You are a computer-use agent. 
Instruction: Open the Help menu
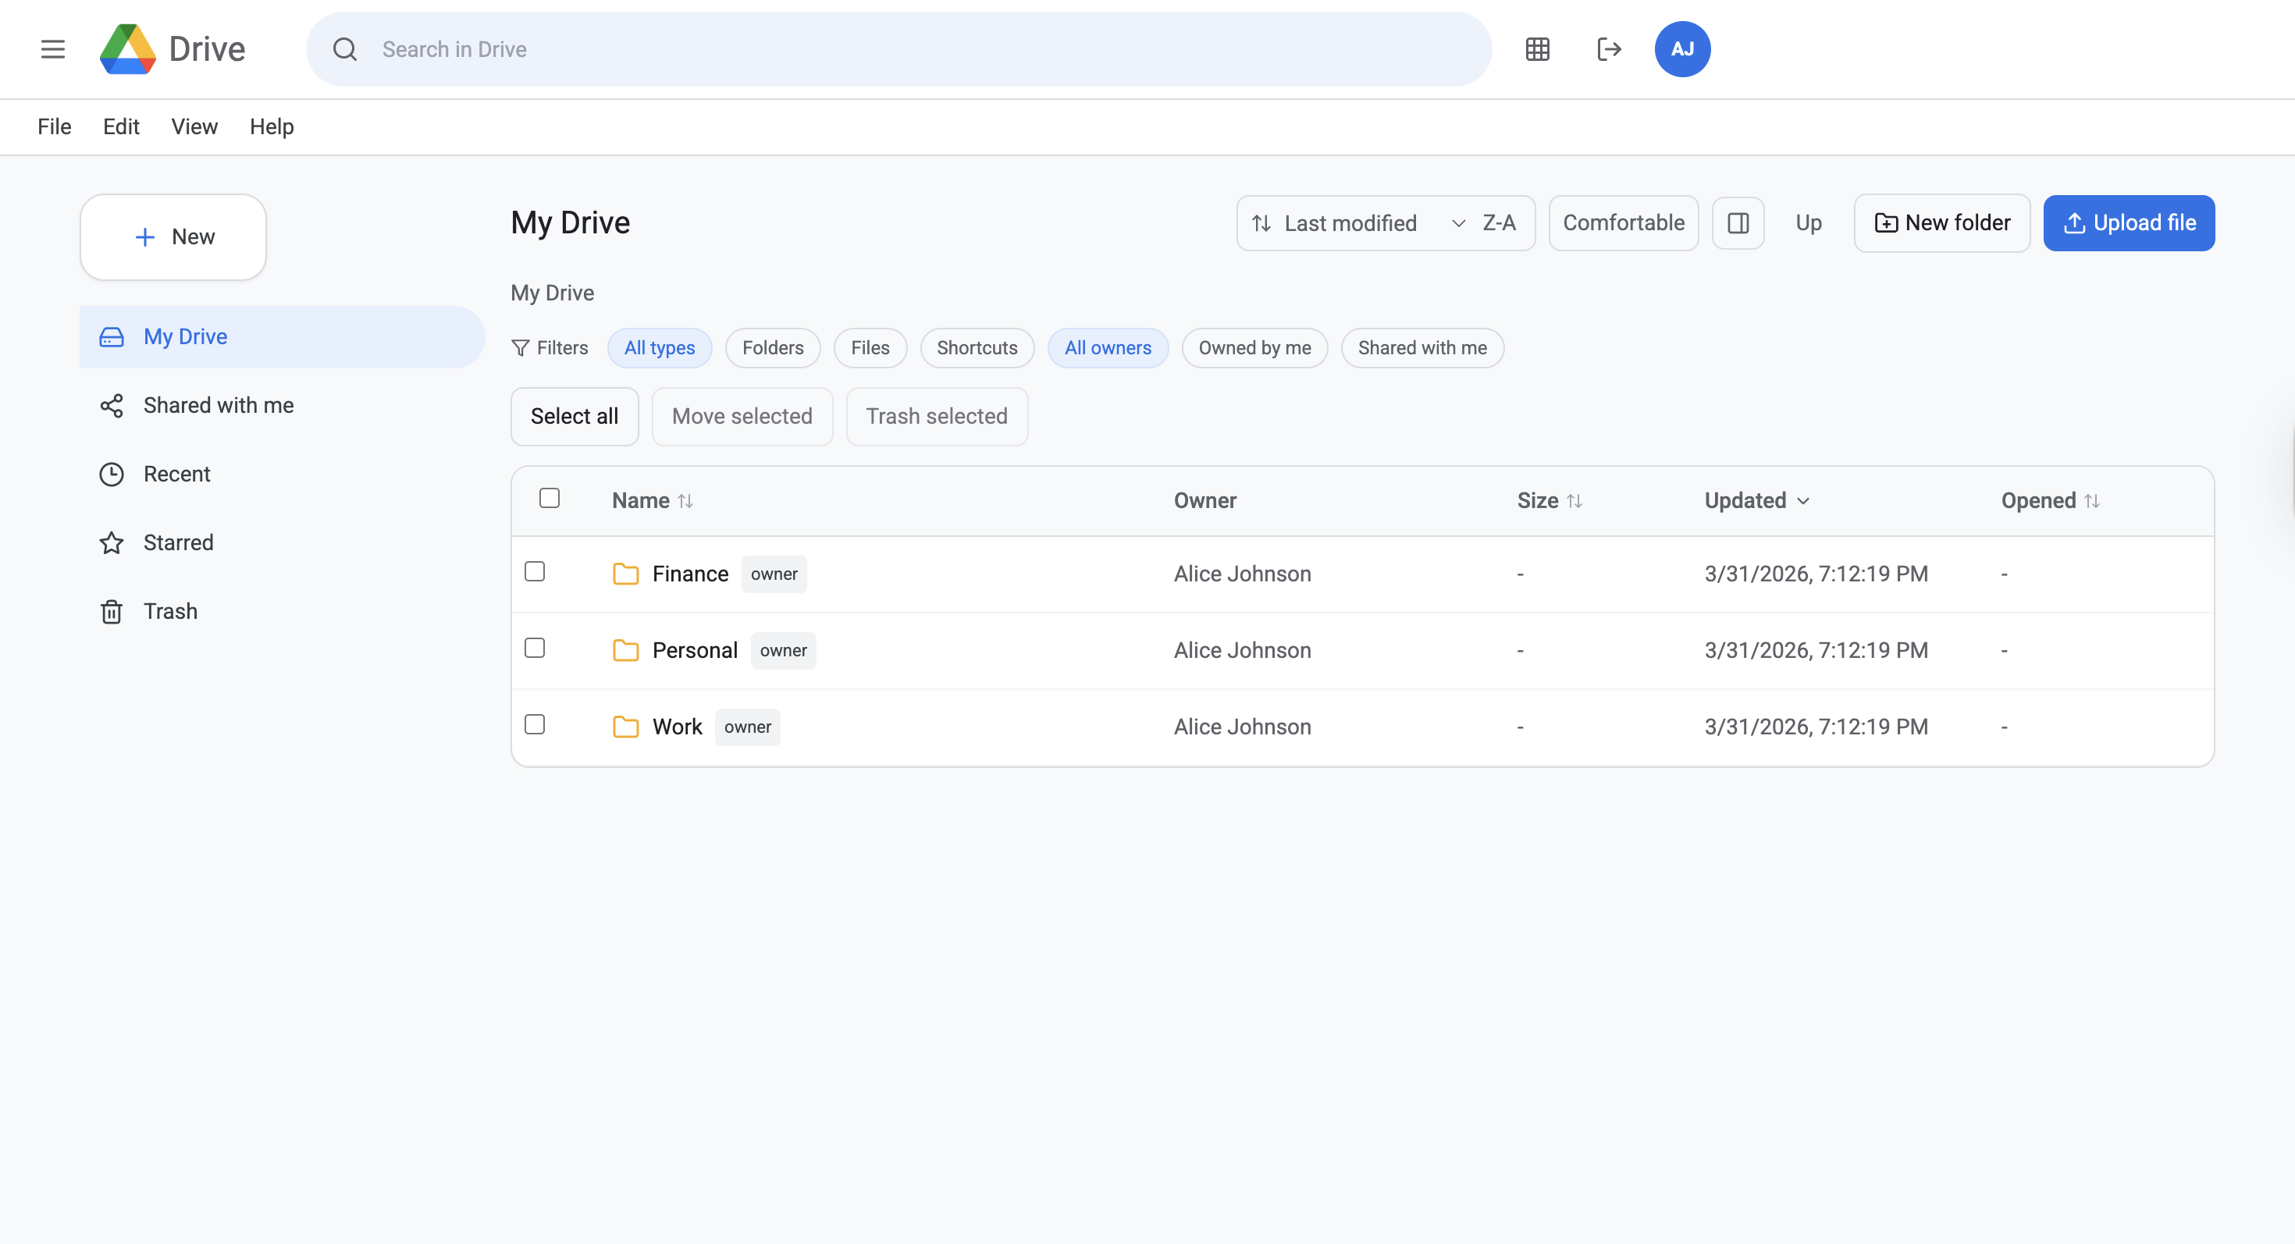[x=272, y=127]
